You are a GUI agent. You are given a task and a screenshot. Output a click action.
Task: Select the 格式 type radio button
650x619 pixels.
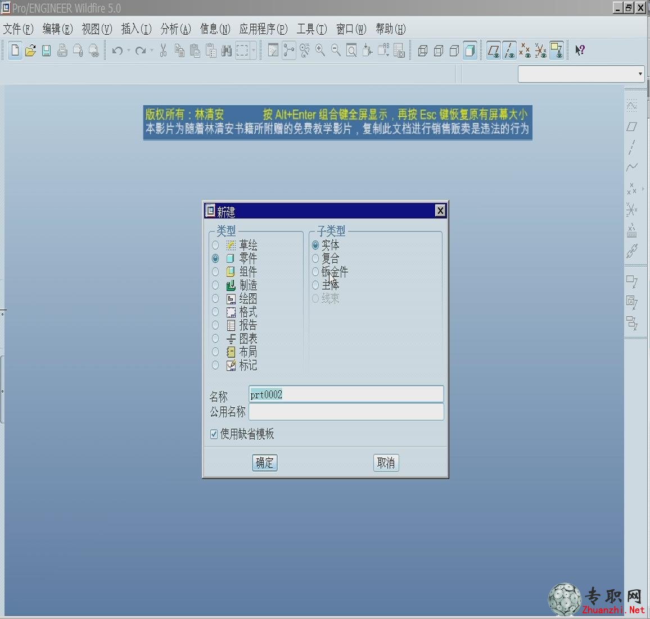click(x=215, y=311)
